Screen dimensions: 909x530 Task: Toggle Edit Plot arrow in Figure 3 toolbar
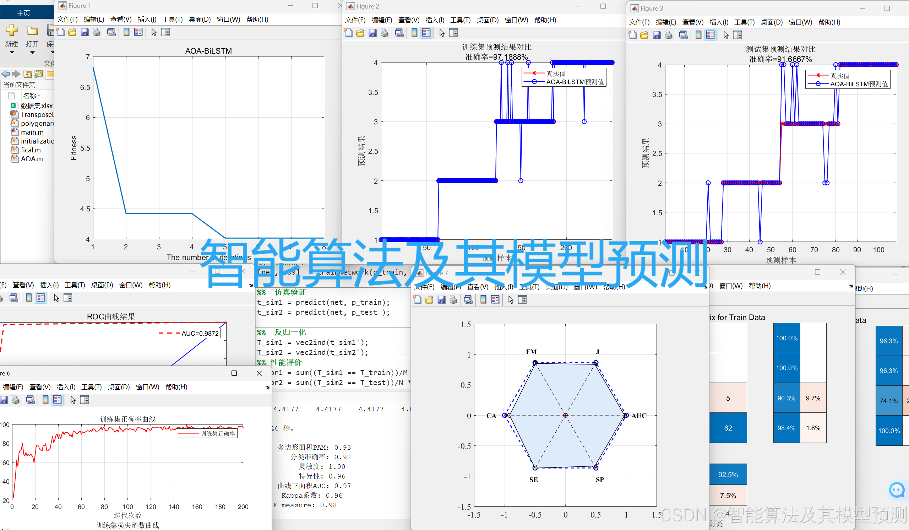726,35
